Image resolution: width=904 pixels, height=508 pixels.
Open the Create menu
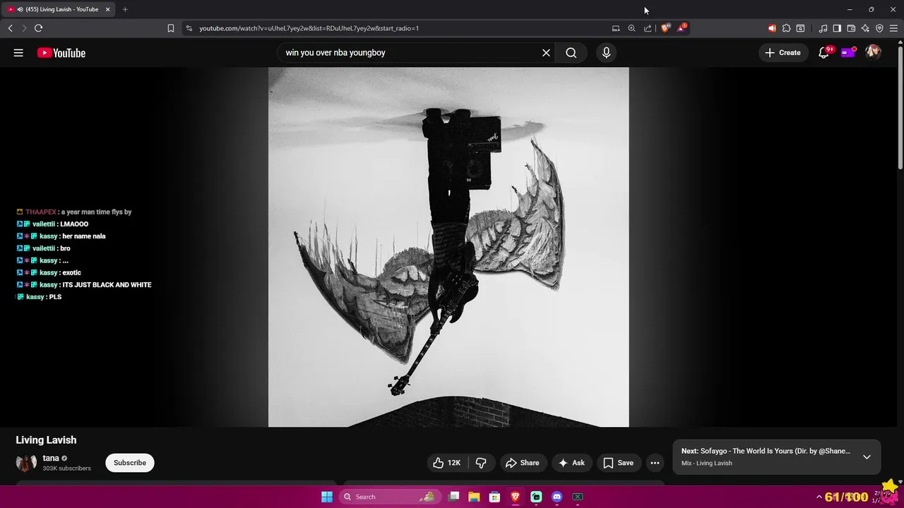click(783, 53)
